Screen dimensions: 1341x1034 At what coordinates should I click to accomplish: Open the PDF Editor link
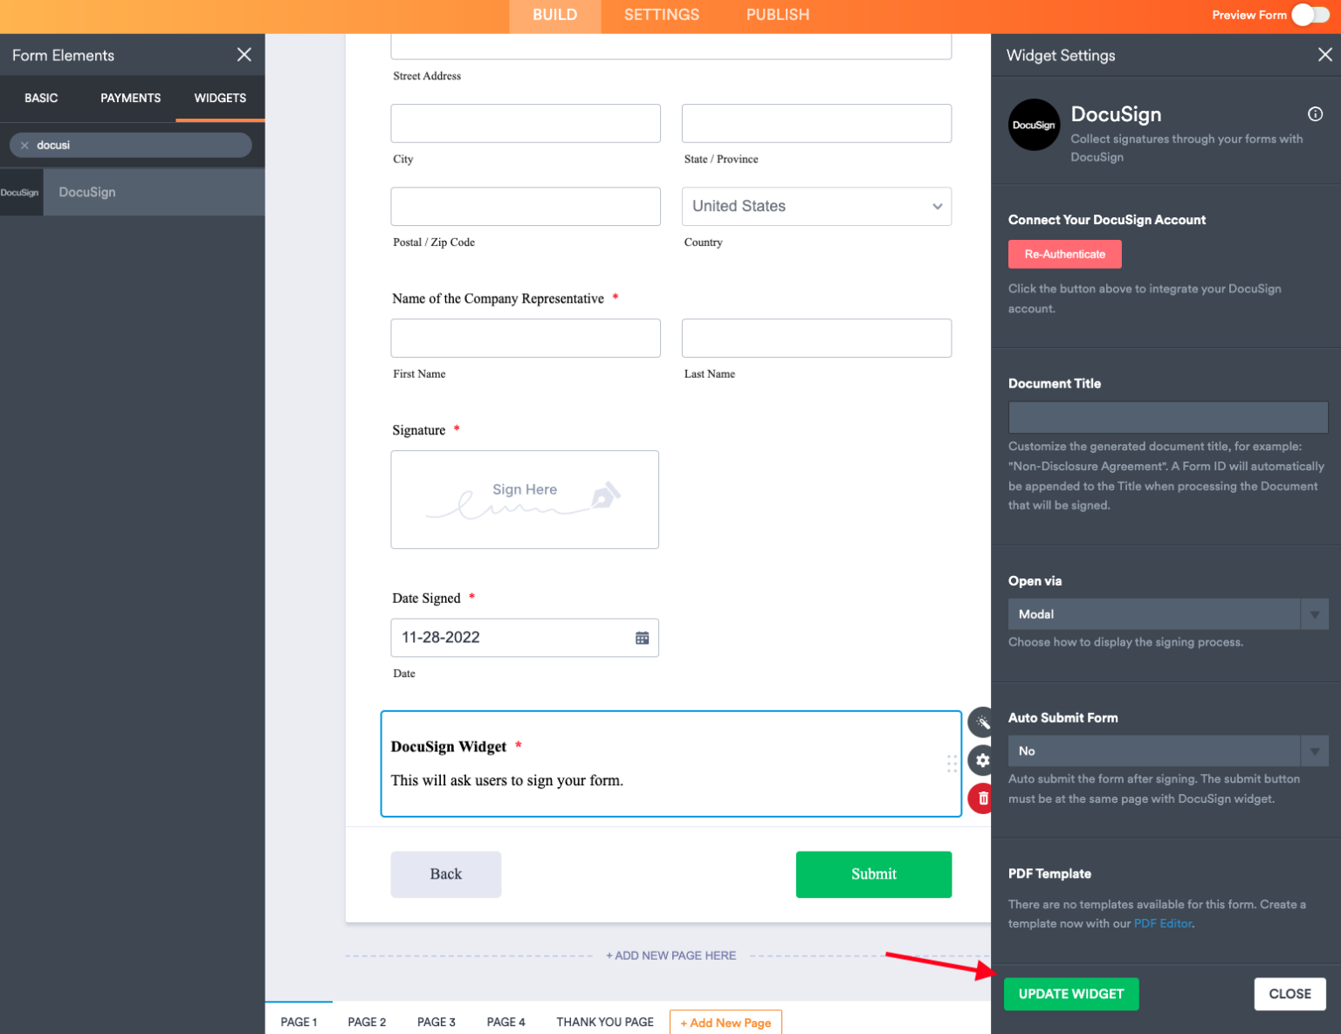[1162, 922]
